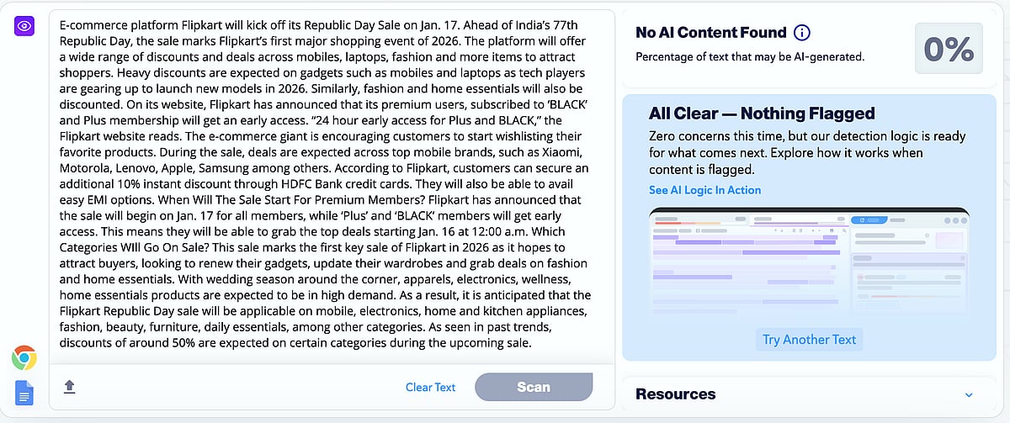Click the upload file arrow icon
This screenshot has width=1010, height=423.
tap(70, 387)
